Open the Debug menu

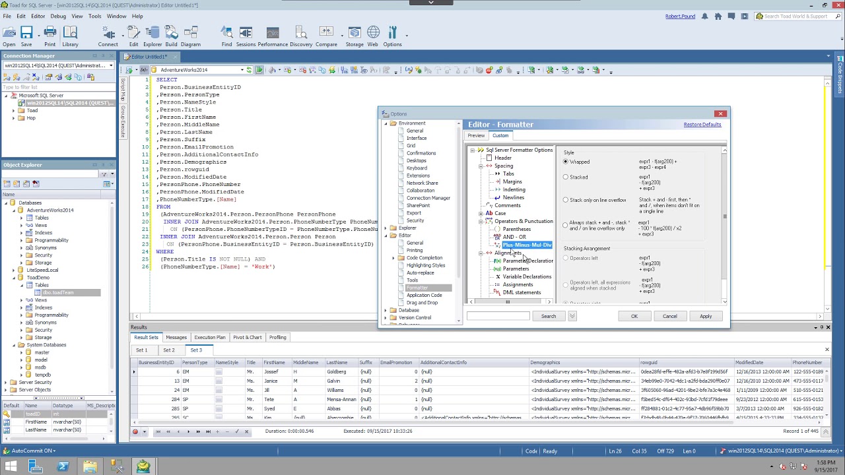click(58, 16)
